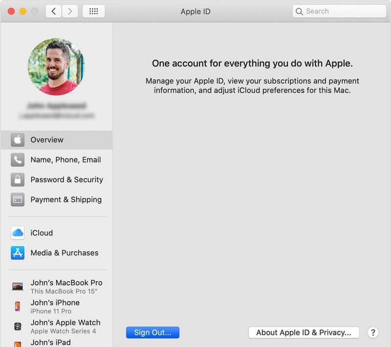Viewport: 391px width, 347px height.
Task: Click the App Store icon
Action: (x=18, y=253)
